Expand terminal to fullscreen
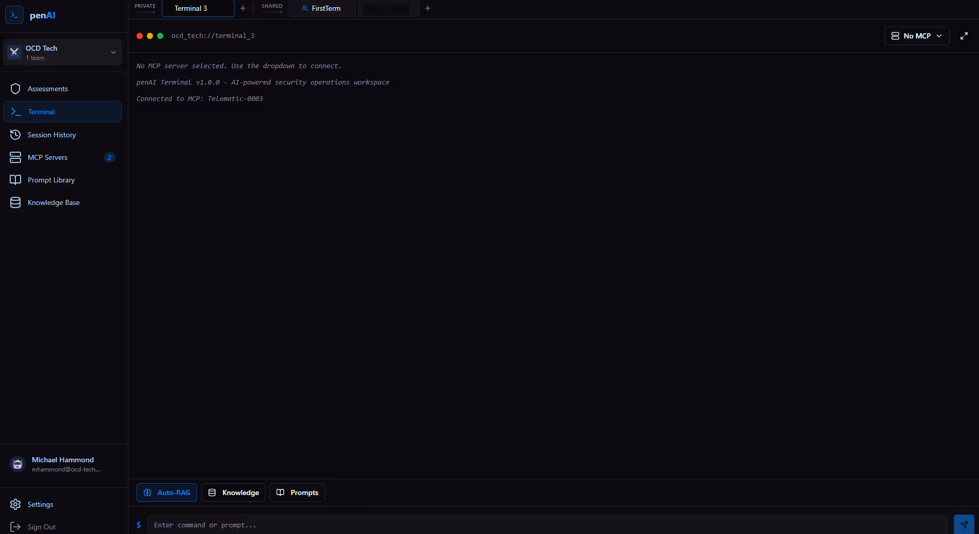Image resolution: width=979 pixels, height=534 pixels. click(x=964, y=36)
